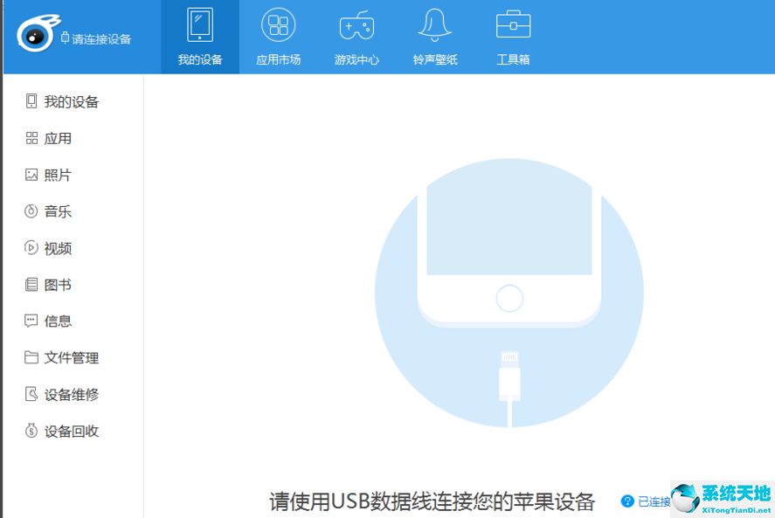
Task: Click the 铃声壁纸 bell icon
Action: click(x=435, y=26)
